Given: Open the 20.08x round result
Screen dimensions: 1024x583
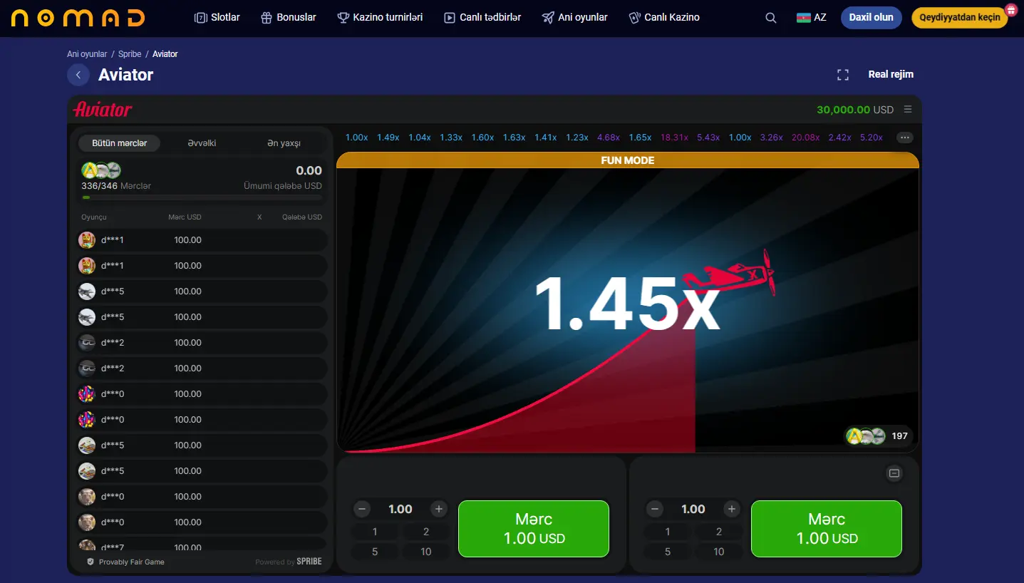Looking at the screenshot, I should (x=806, y=138).
